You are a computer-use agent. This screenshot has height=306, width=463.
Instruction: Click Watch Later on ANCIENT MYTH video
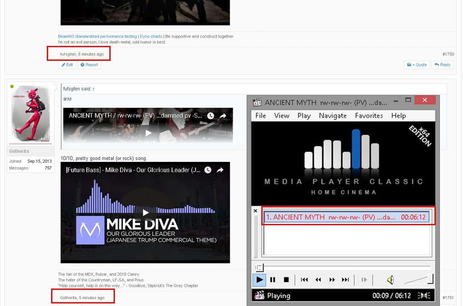[x=211, y=116]
